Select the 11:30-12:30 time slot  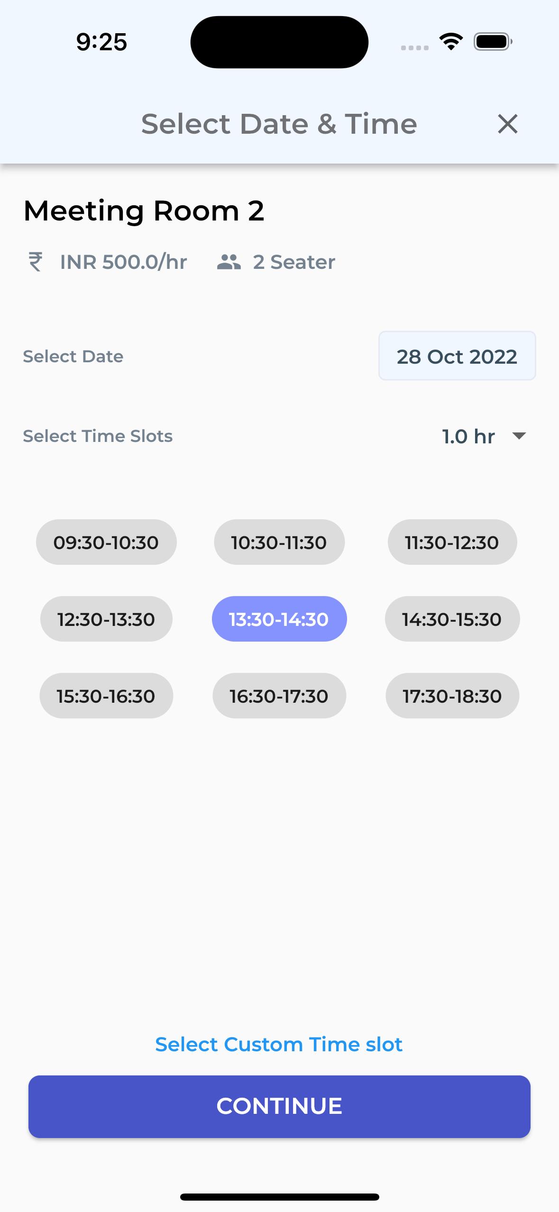point(452,542)
